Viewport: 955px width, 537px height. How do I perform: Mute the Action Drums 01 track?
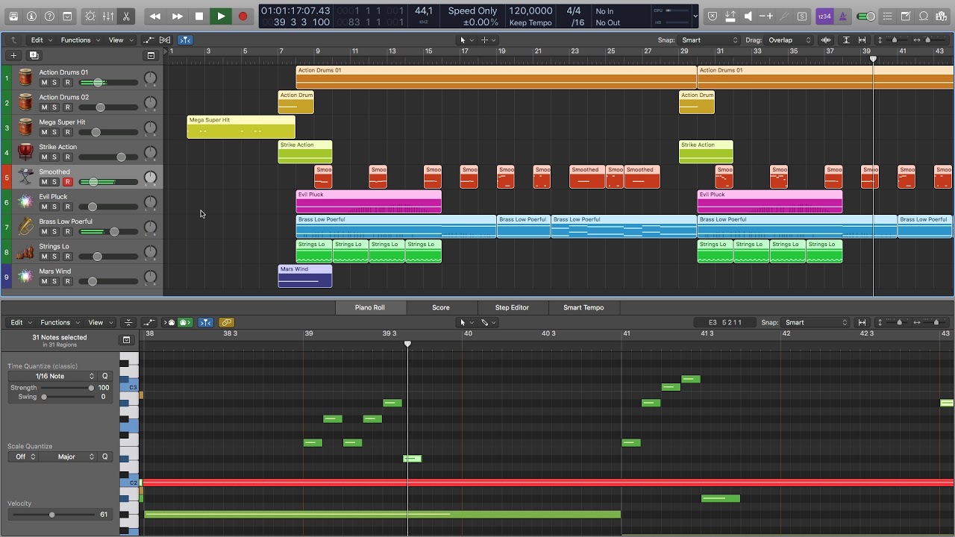44,83
